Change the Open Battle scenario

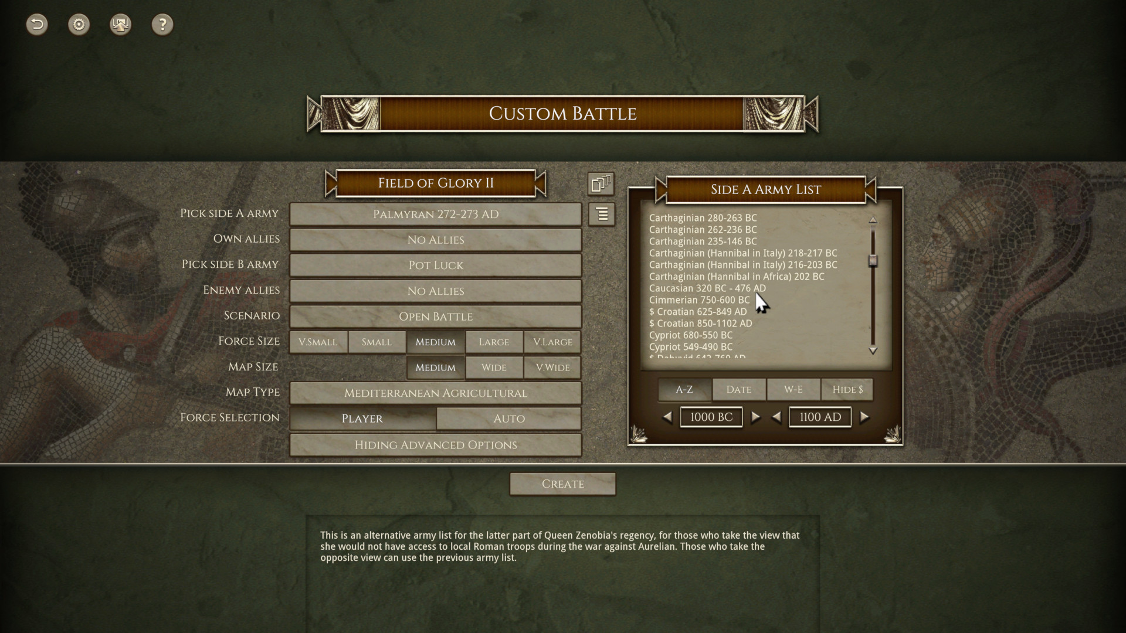(x=435, y=316)
